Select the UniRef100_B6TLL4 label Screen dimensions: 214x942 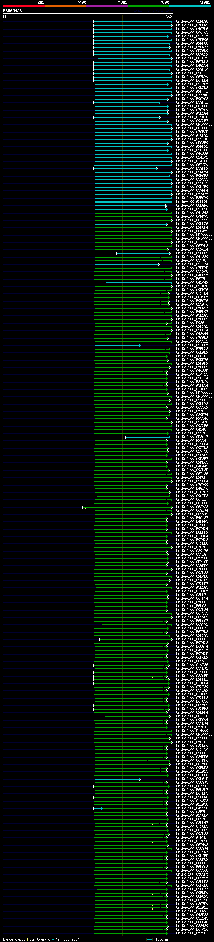pos(192,81)
